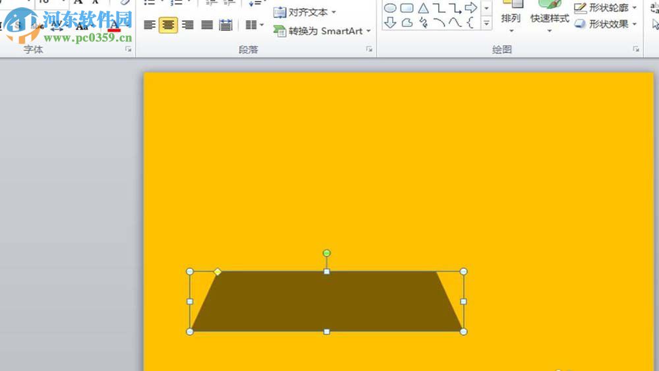The height and width of the screenshot is (371, 659).
Task: Expand the full shapes gallery
Action: click(486, 23)
